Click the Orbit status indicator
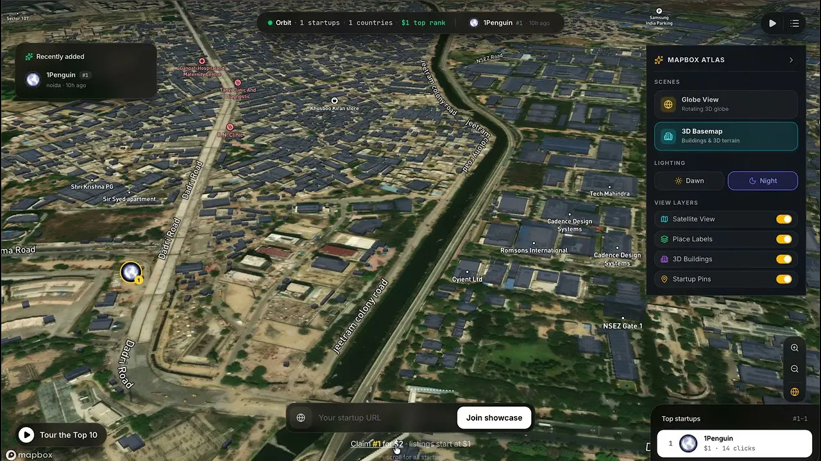Screen dimensions: 821x461 [x=279, y=23]
